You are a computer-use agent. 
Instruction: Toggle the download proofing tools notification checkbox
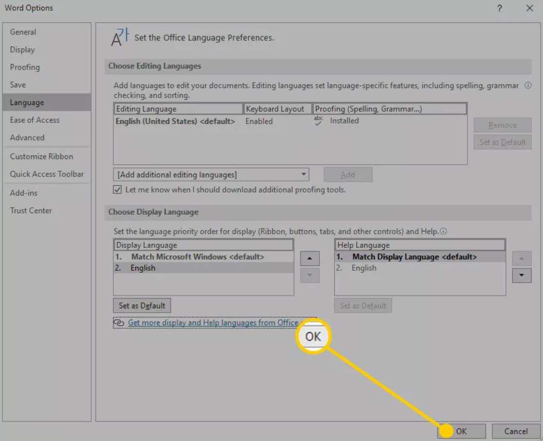117,190
